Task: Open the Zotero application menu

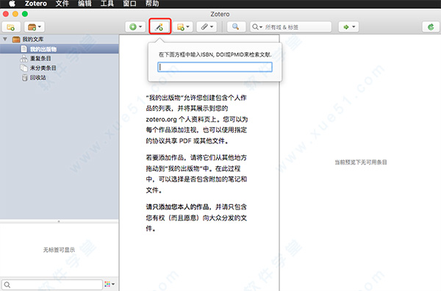Action: point(36,4)
